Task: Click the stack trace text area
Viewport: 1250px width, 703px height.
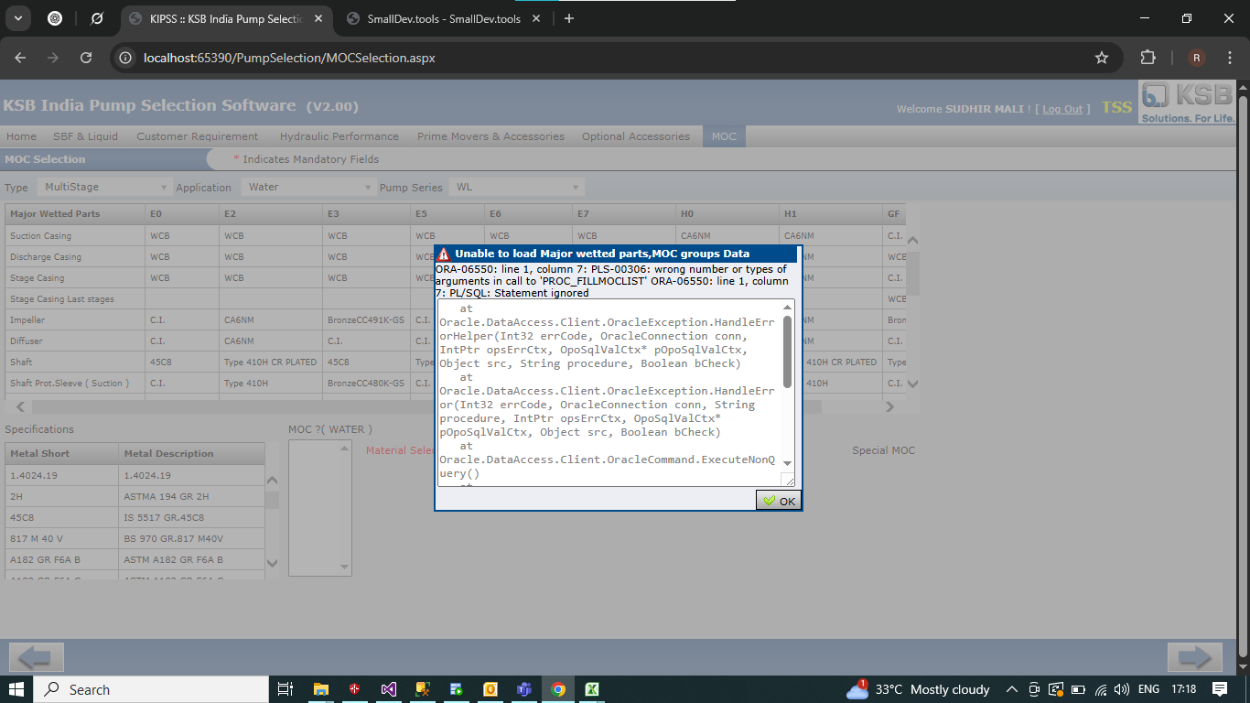Action: [609, 392]
